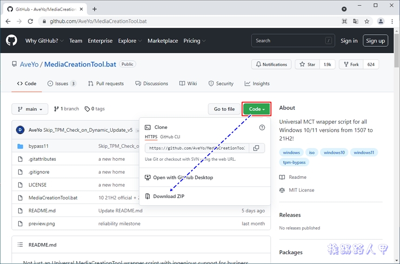The width and height of the screenshot is (400, 264).
Task: Click the 624 forks count
Action: pyautogui.click(x=371, y=64)
